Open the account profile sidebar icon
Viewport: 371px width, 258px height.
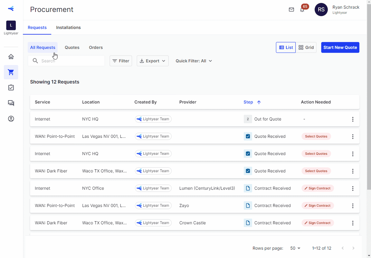coord(11,119)
